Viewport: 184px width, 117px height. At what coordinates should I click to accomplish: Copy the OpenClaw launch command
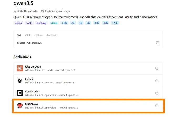tap(157, 105)
